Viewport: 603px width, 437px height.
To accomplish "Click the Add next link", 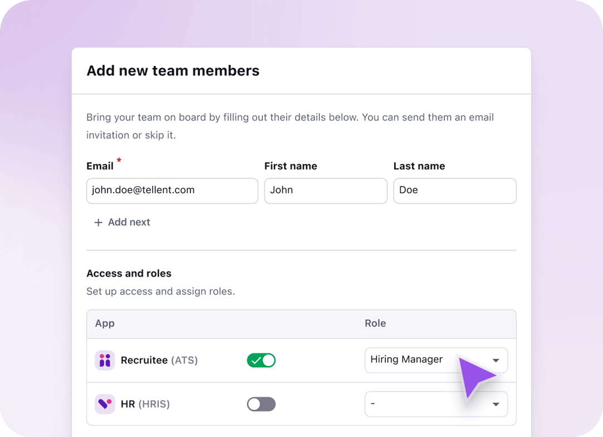I will pos(129,222).
